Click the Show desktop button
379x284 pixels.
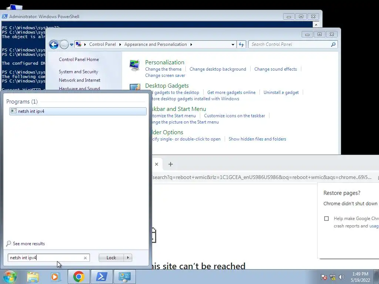[x=376, y=277]
